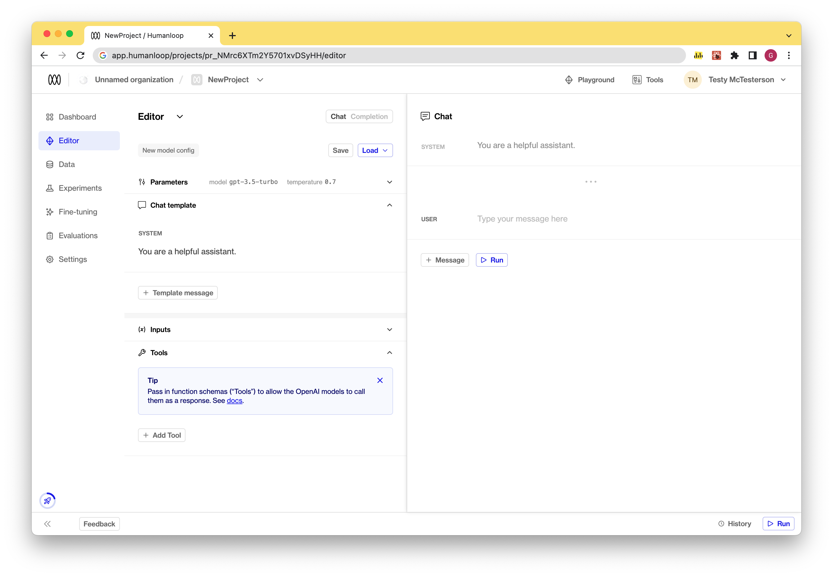This screenshot has height=577, width=833.
Task: Click the browser extensions puzzle icon
Action: point(734,55)
